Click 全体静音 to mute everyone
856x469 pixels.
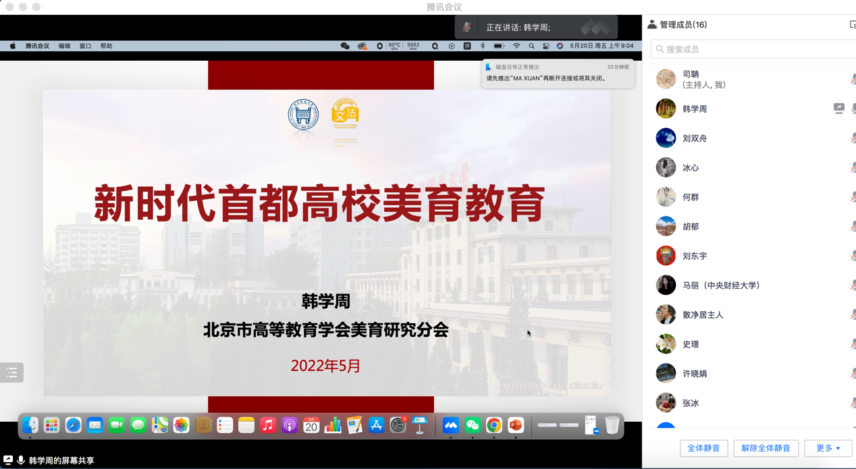click(703, 448)
